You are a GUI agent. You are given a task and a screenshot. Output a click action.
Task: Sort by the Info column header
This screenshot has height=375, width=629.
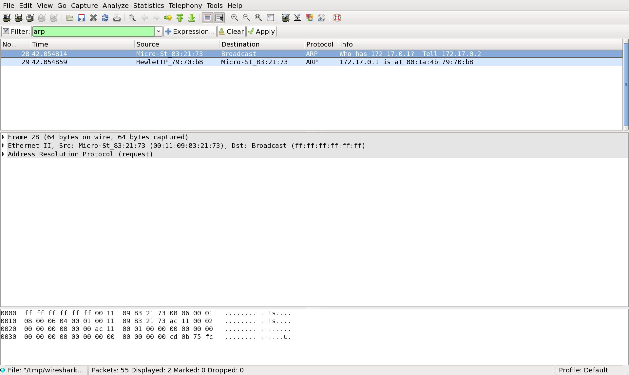480,44
